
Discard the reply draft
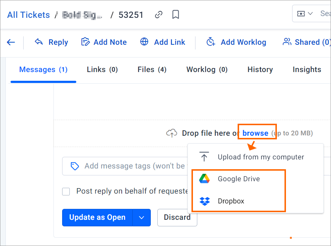tap(177, 218)
